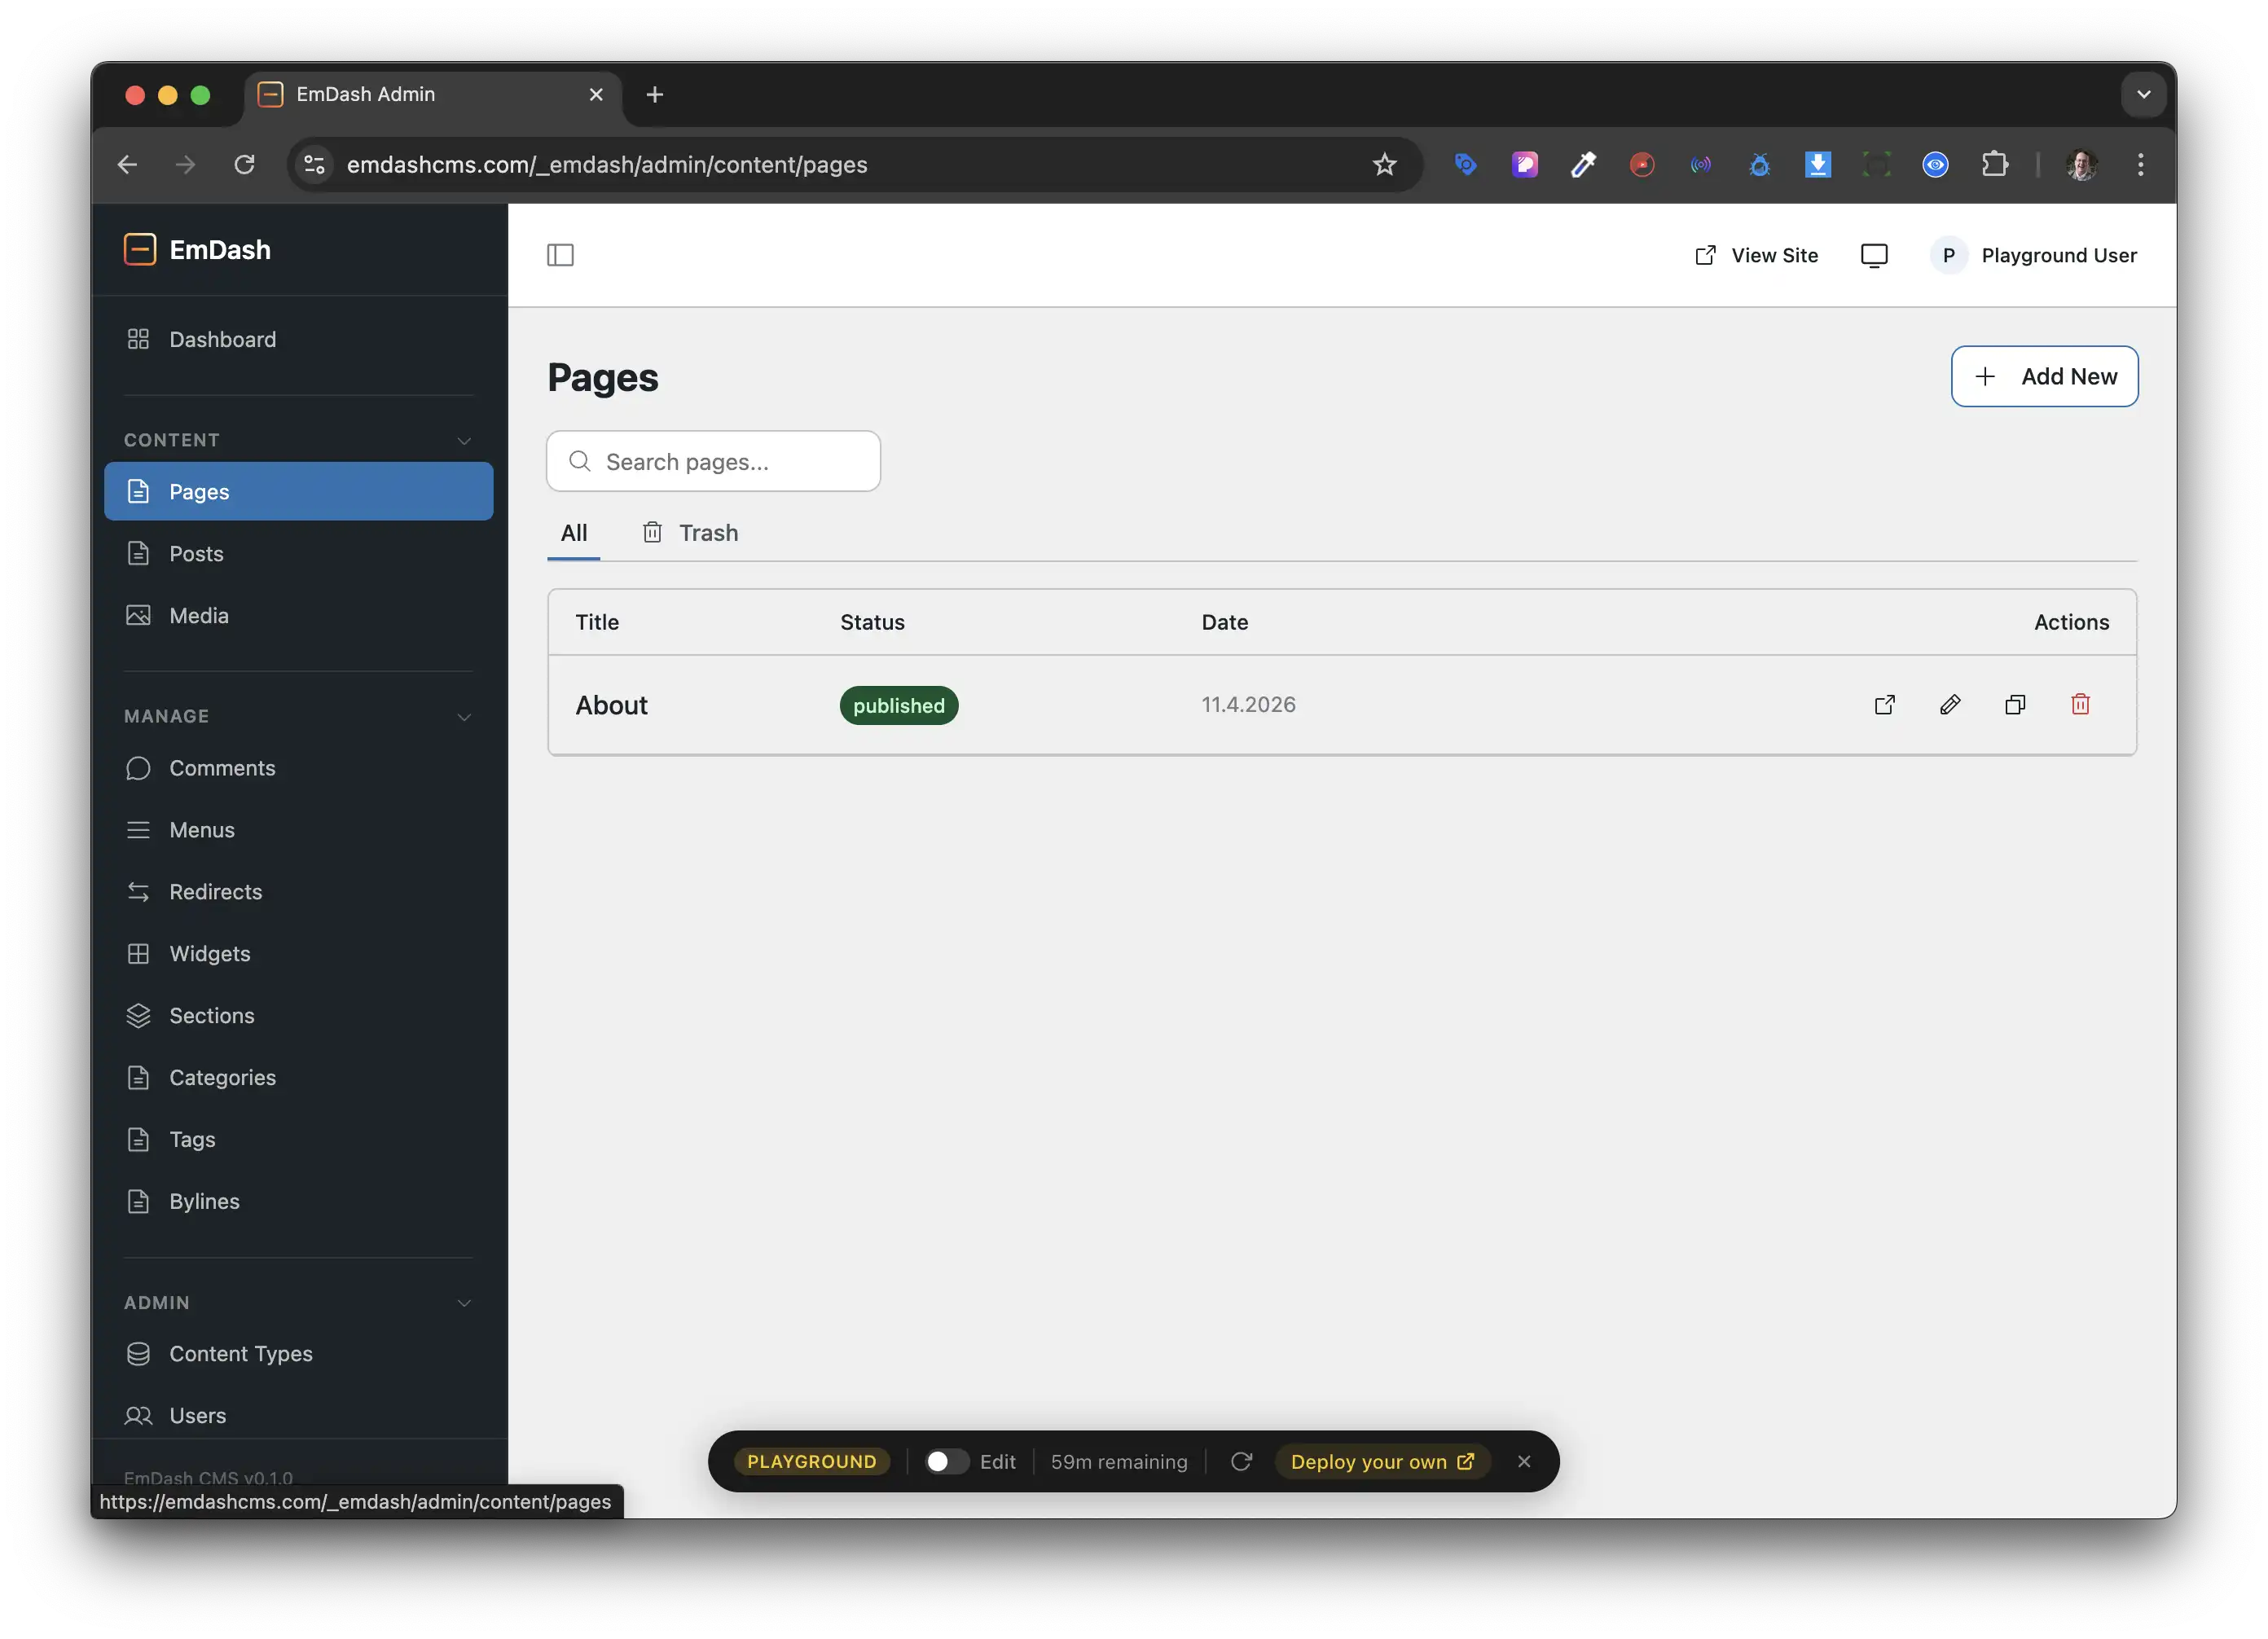The height and width of the screenshot is (1639, 2268).
Task: Open Categories in sidebar
Action: point(298,1077)
